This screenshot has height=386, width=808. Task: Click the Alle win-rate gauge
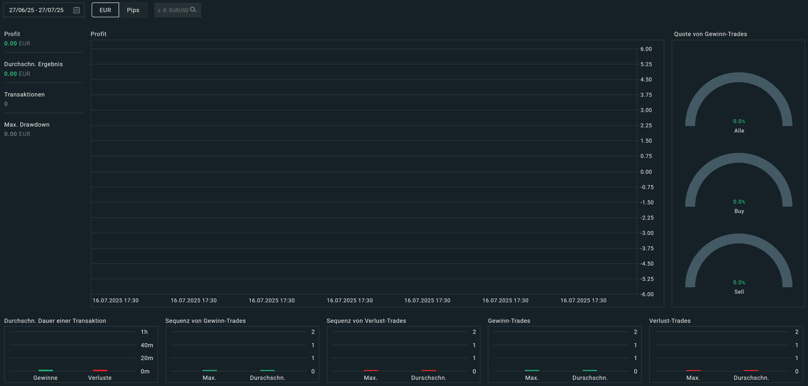[x=739, y=100]
